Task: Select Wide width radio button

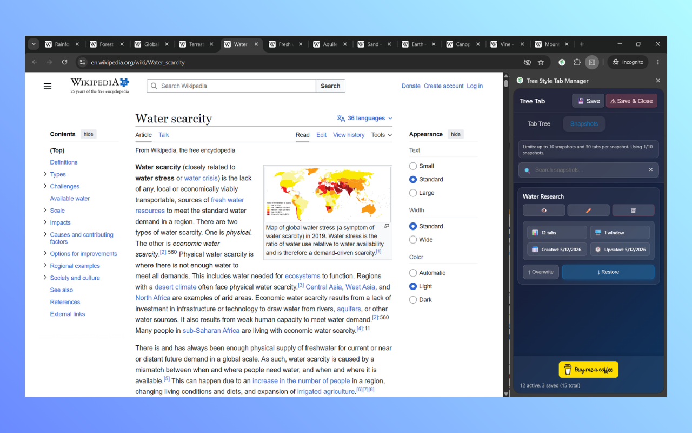Action: click(413, 240)
